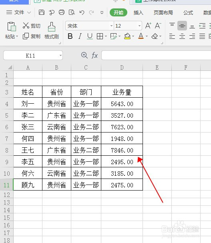This screenshot has height=243, width=211.
Task: Open fill color dropdown arrow
Action: (x=133, y=36)
